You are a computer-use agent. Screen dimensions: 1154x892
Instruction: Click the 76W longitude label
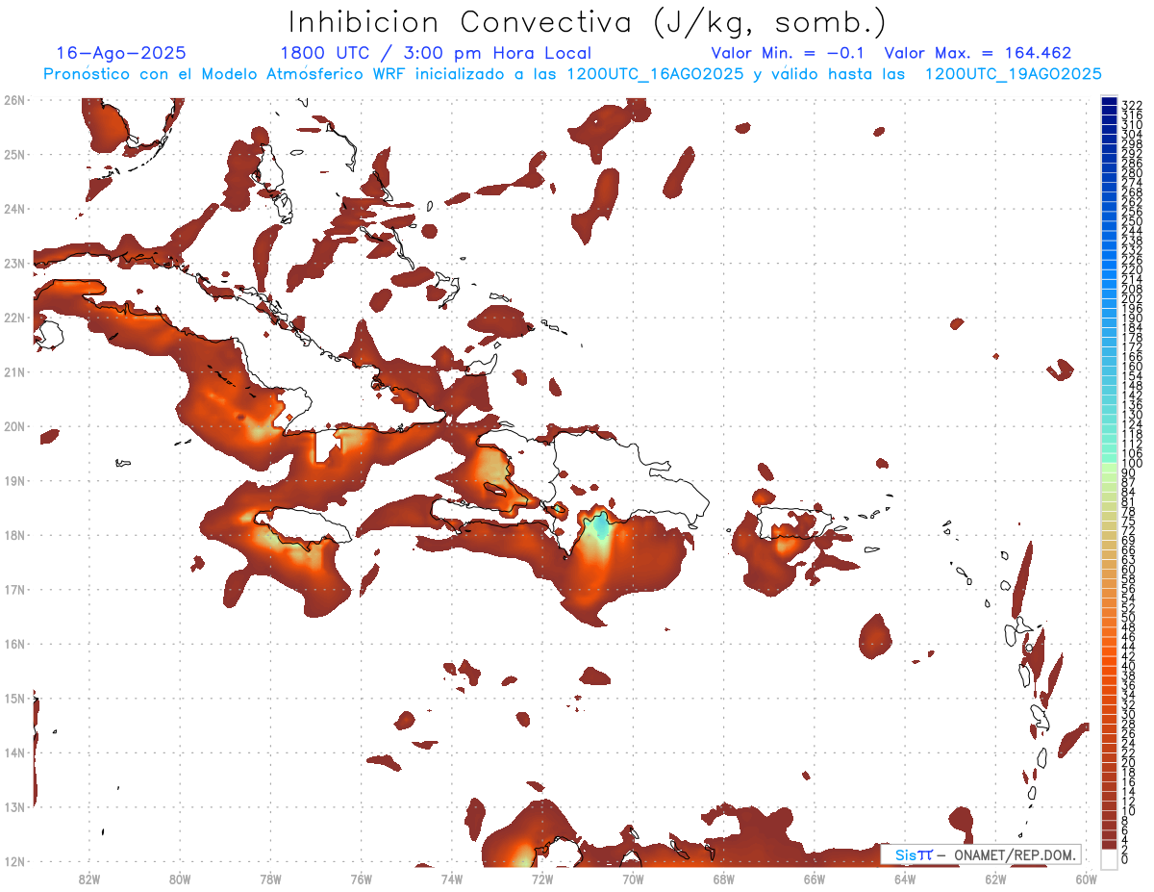pos(361,879)
